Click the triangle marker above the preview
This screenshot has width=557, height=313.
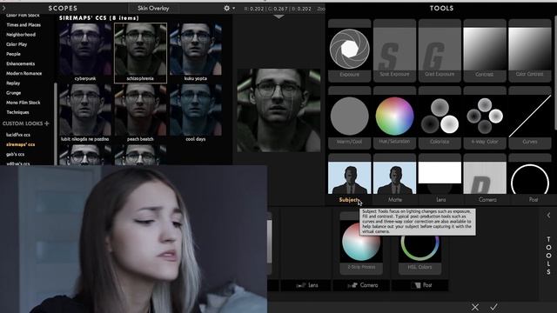click(x=278, y=17)
